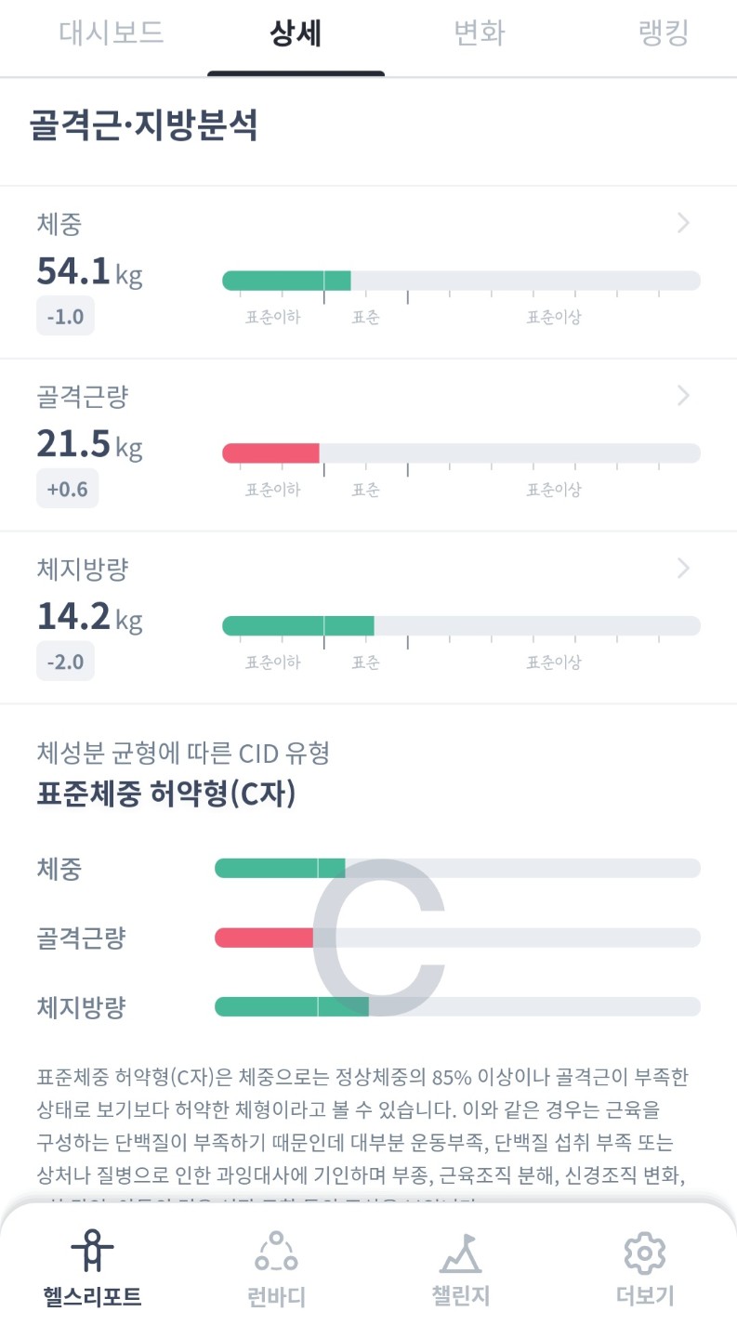737x1338 pixels.
Task: Open the 런바디 group icon
Action: point(276,1252)
